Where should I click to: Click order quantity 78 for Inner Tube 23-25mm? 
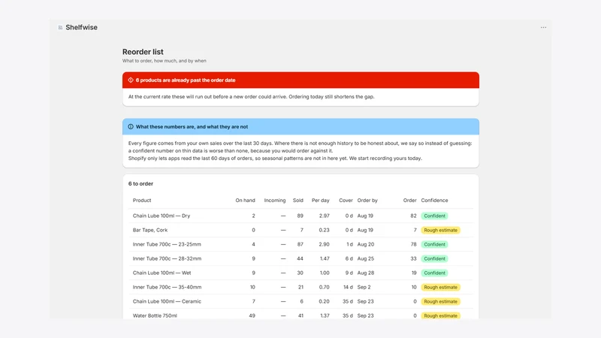413,244
